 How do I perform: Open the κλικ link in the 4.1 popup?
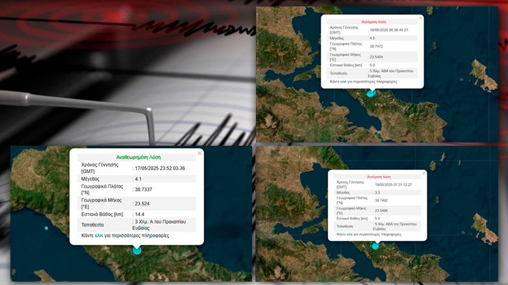point(99,236)
